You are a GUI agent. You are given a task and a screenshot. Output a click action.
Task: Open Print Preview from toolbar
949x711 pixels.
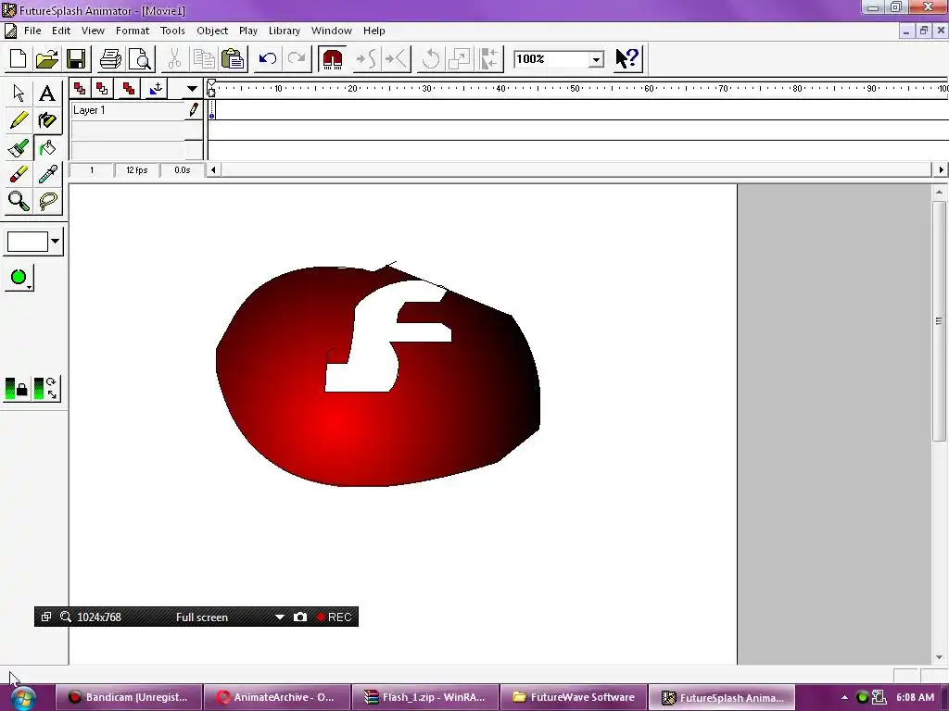[x=141, y=58]
